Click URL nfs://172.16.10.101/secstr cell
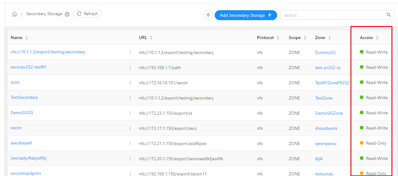 coord(163,83)
